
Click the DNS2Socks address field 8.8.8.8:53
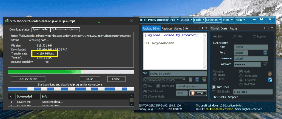click(253, 92)
